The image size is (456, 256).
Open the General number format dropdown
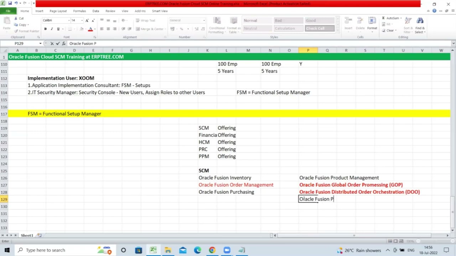click(204, 20)
